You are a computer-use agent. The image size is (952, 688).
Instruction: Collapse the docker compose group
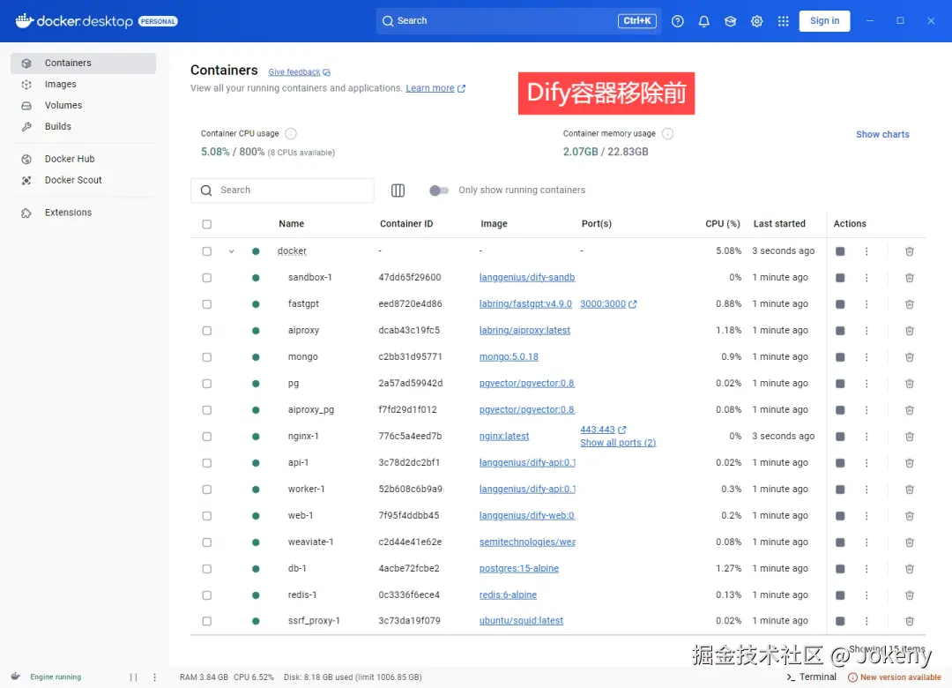231,251
